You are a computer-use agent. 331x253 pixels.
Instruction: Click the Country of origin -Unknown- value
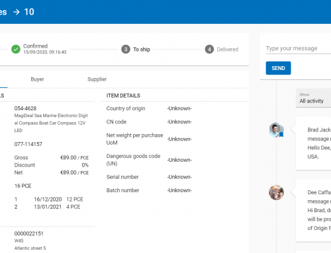click(x=179, y=108)
